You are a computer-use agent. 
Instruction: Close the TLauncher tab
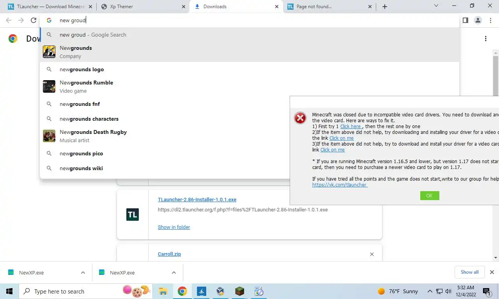(x=90, y=7)
